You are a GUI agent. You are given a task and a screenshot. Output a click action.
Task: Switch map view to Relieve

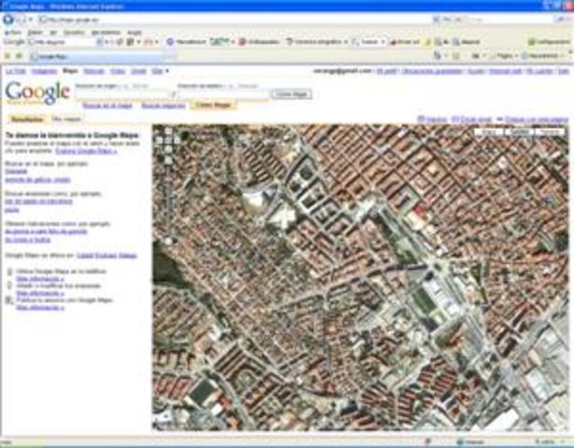[550, 133]
